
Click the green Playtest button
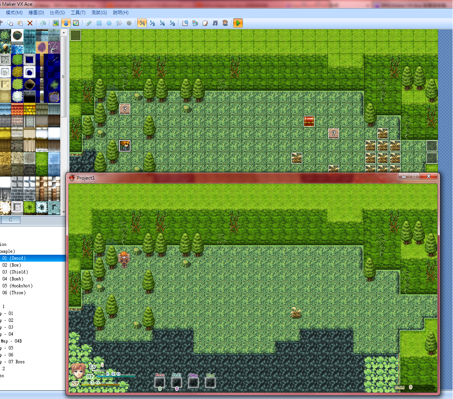coord(238,23)
